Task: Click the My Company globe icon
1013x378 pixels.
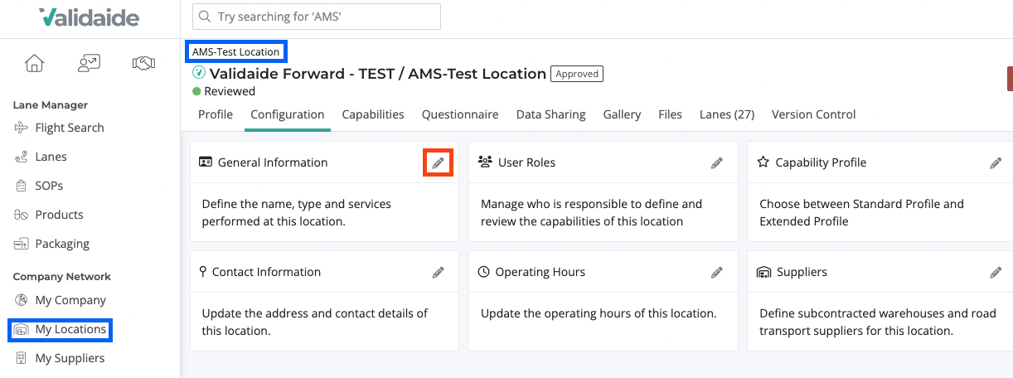Action: point(22,300)
